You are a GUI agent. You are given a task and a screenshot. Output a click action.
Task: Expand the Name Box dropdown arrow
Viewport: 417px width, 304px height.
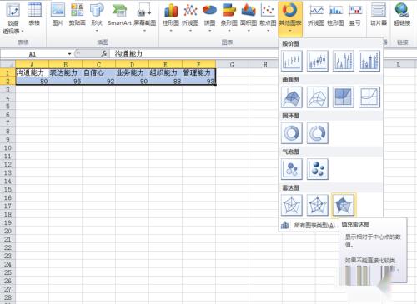pos(69,54)
